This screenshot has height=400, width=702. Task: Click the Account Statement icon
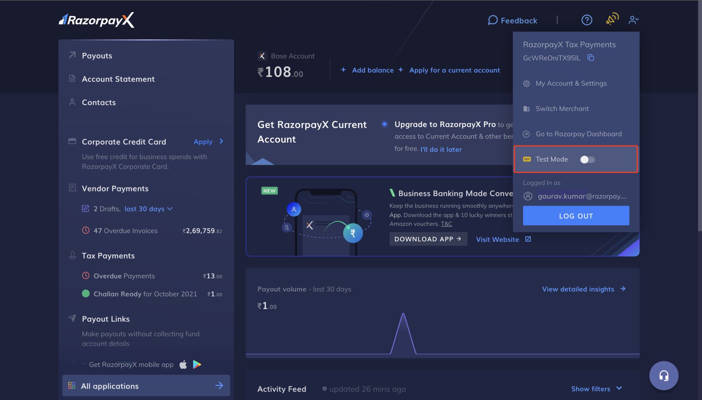72,78
